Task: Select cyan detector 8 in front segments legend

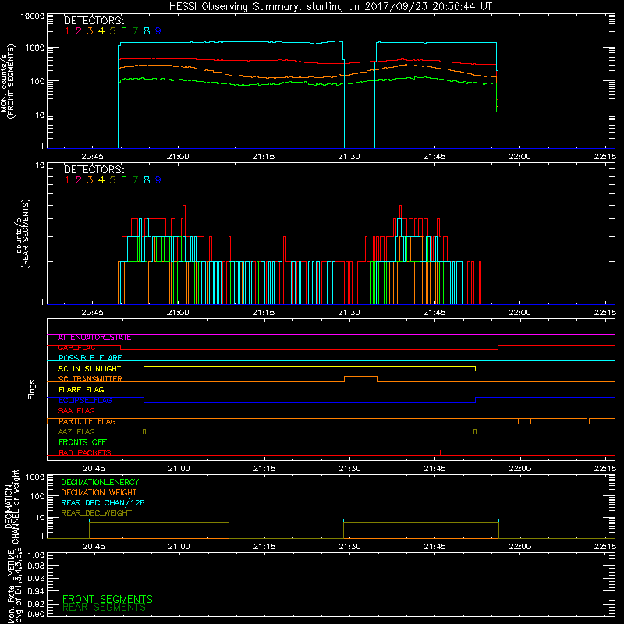Action: click(x=147, y=31)
